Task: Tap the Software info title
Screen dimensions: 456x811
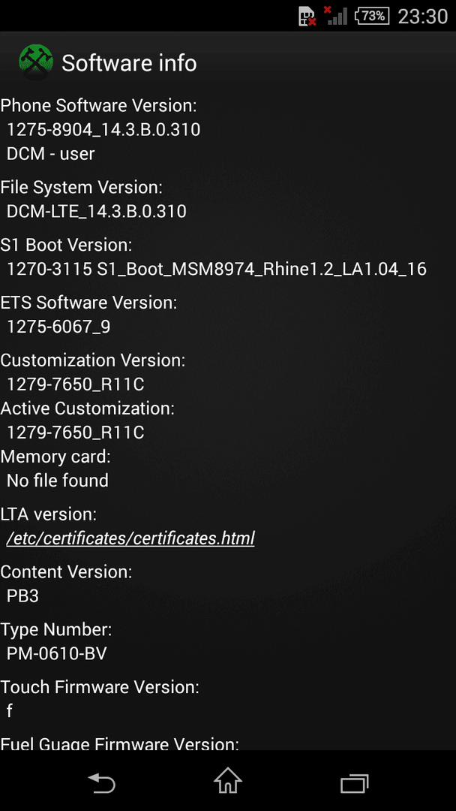Action: point(129,64)
